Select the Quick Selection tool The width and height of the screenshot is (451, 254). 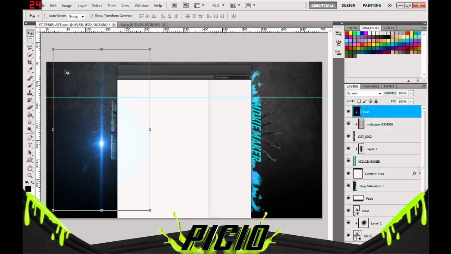(x=30, y=55)
